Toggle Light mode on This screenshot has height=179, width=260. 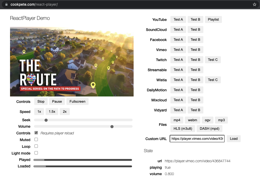(x=36, y=153)
